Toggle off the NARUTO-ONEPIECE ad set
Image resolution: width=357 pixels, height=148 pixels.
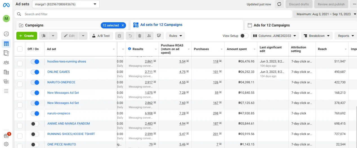coord(35,82)
